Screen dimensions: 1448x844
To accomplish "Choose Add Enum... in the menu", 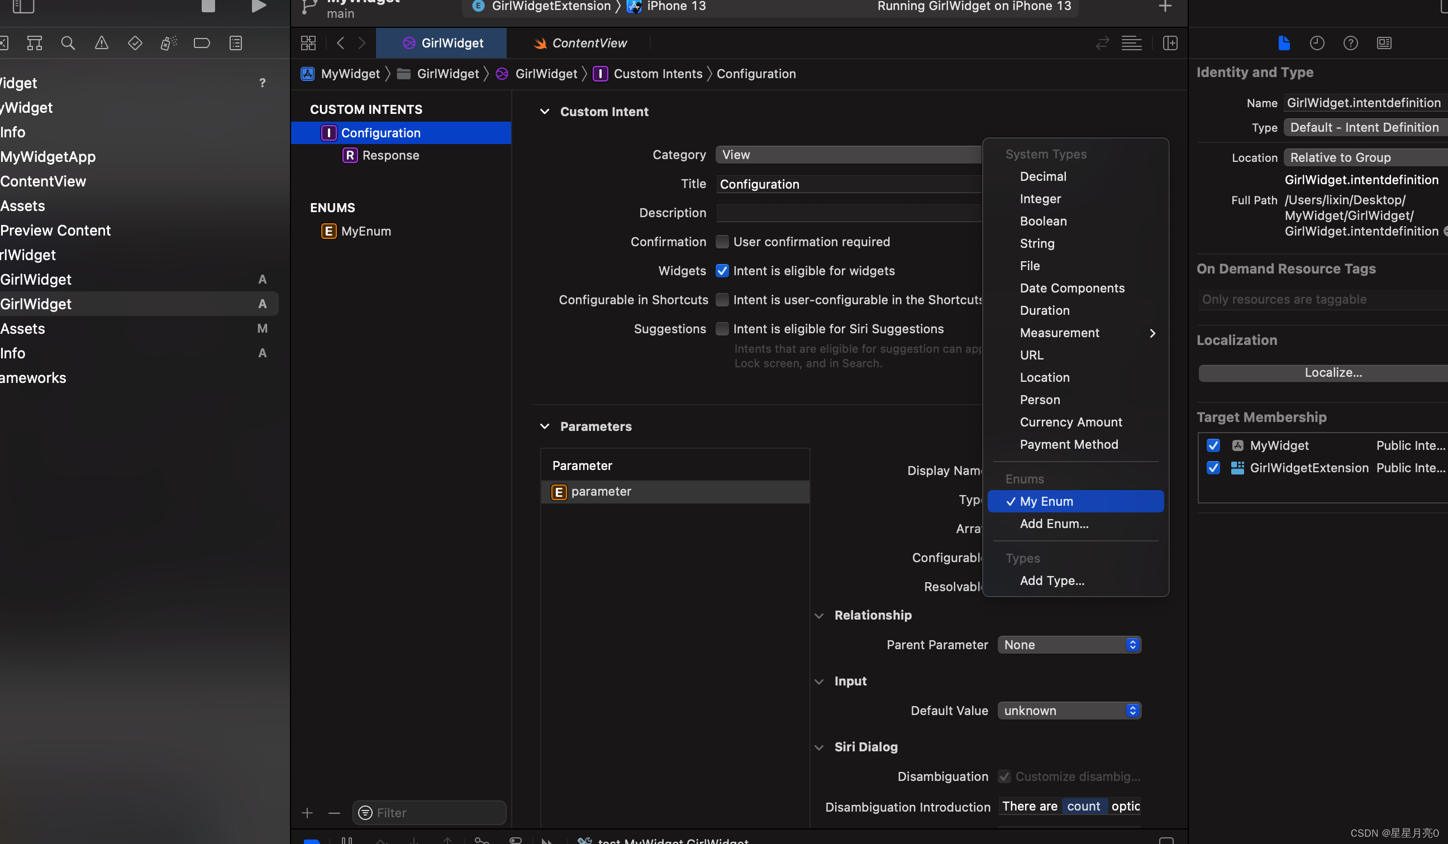I will pyautogui.click(x=1054, y=524).
